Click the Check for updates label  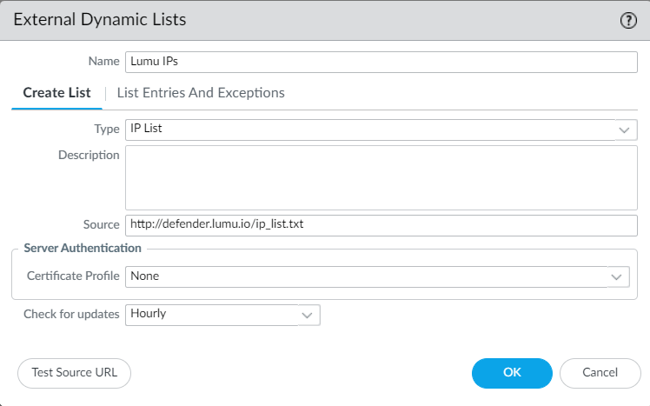[71, 314]
